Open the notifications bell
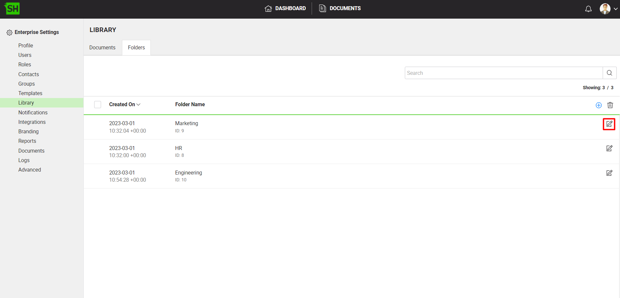Image resolution: width=620 pixels, height=298 pixels. [x=588, y=9]
